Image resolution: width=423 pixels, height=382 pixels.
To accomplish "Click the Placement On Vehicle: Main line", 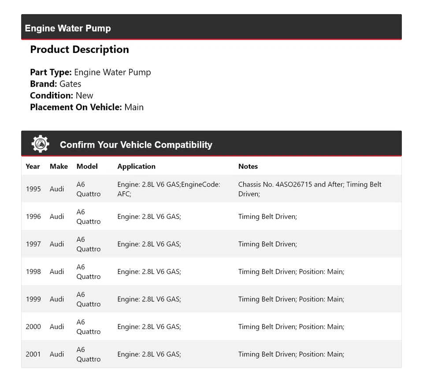I will tap(87, 107).
